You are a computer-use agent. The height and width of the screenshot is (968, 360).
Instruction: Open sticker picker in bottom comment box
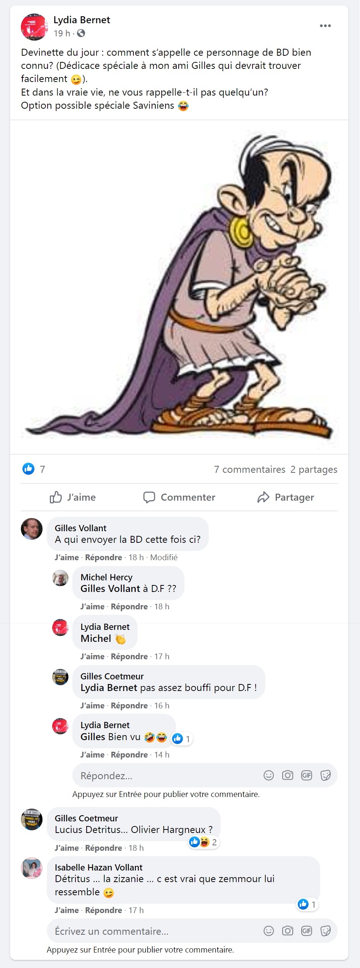tap(326, 931)
